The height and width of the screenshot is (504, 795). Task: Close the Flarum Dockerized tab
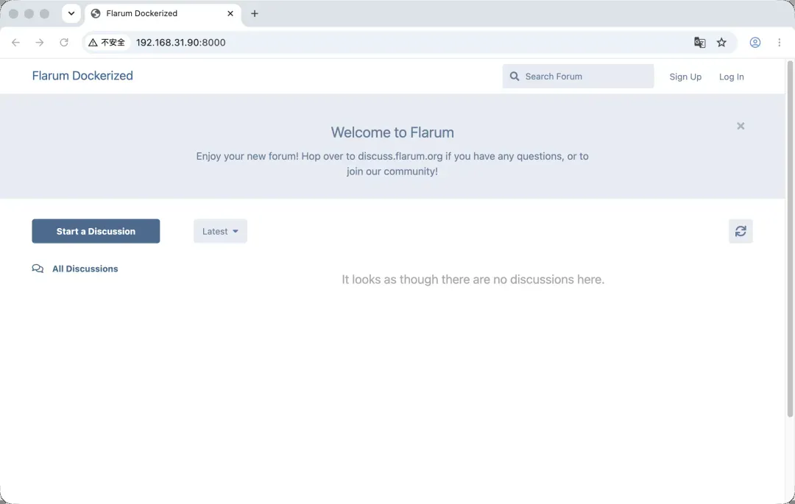[230, 14]
